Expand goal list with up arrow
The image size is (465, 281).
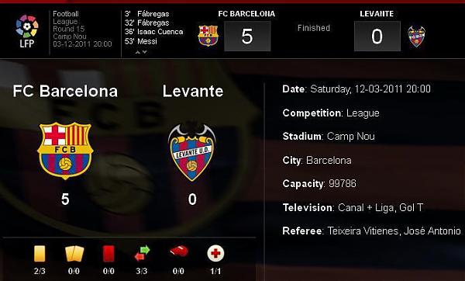pos(138,52)
